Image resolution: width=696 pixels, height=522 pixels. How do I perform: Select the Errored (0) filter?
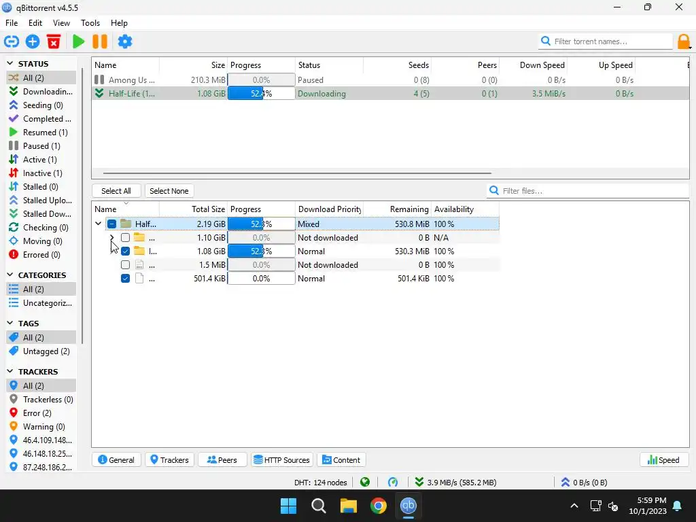coord(41,255)
